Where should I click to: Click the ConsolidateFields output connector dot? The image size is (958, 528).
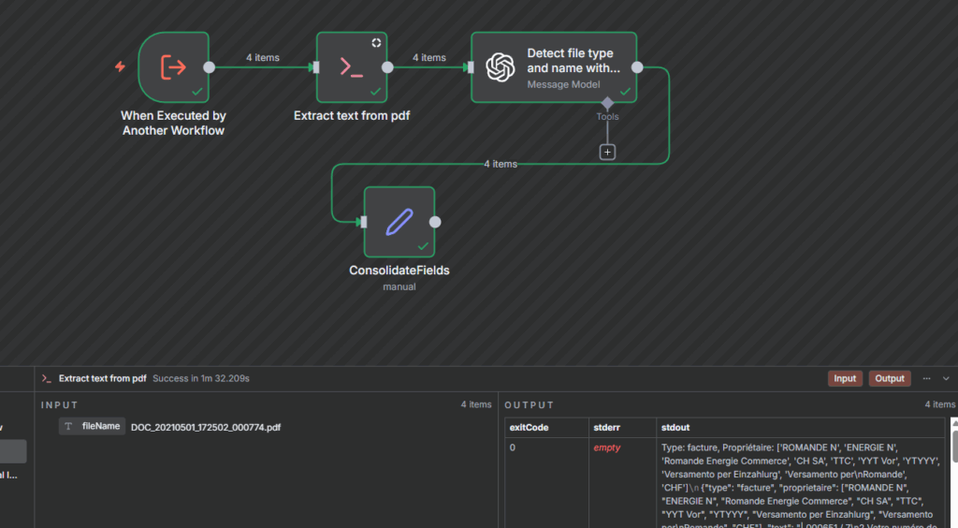434,222
